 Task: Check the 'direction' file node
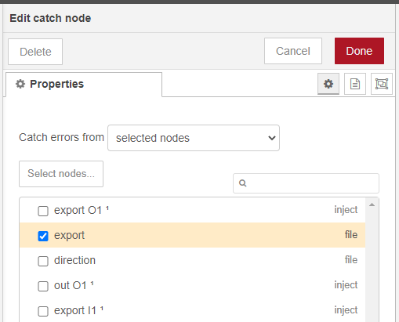43,261
